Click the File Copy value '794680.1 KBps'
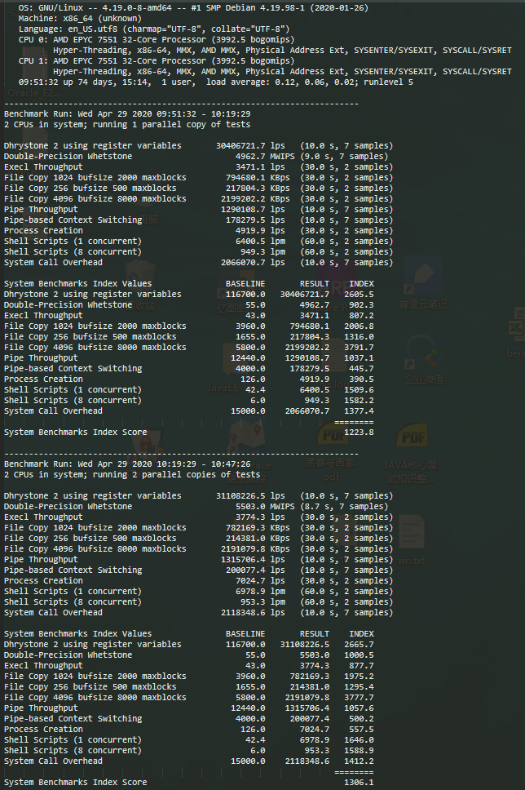 (x=258, y=177)
